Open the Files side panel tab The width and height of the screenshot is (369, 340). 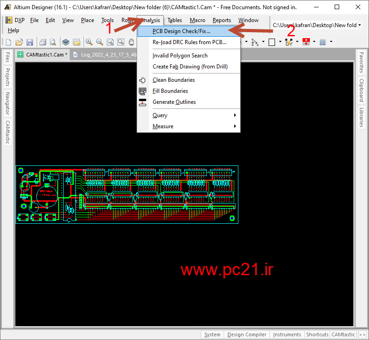click(8, 57)
